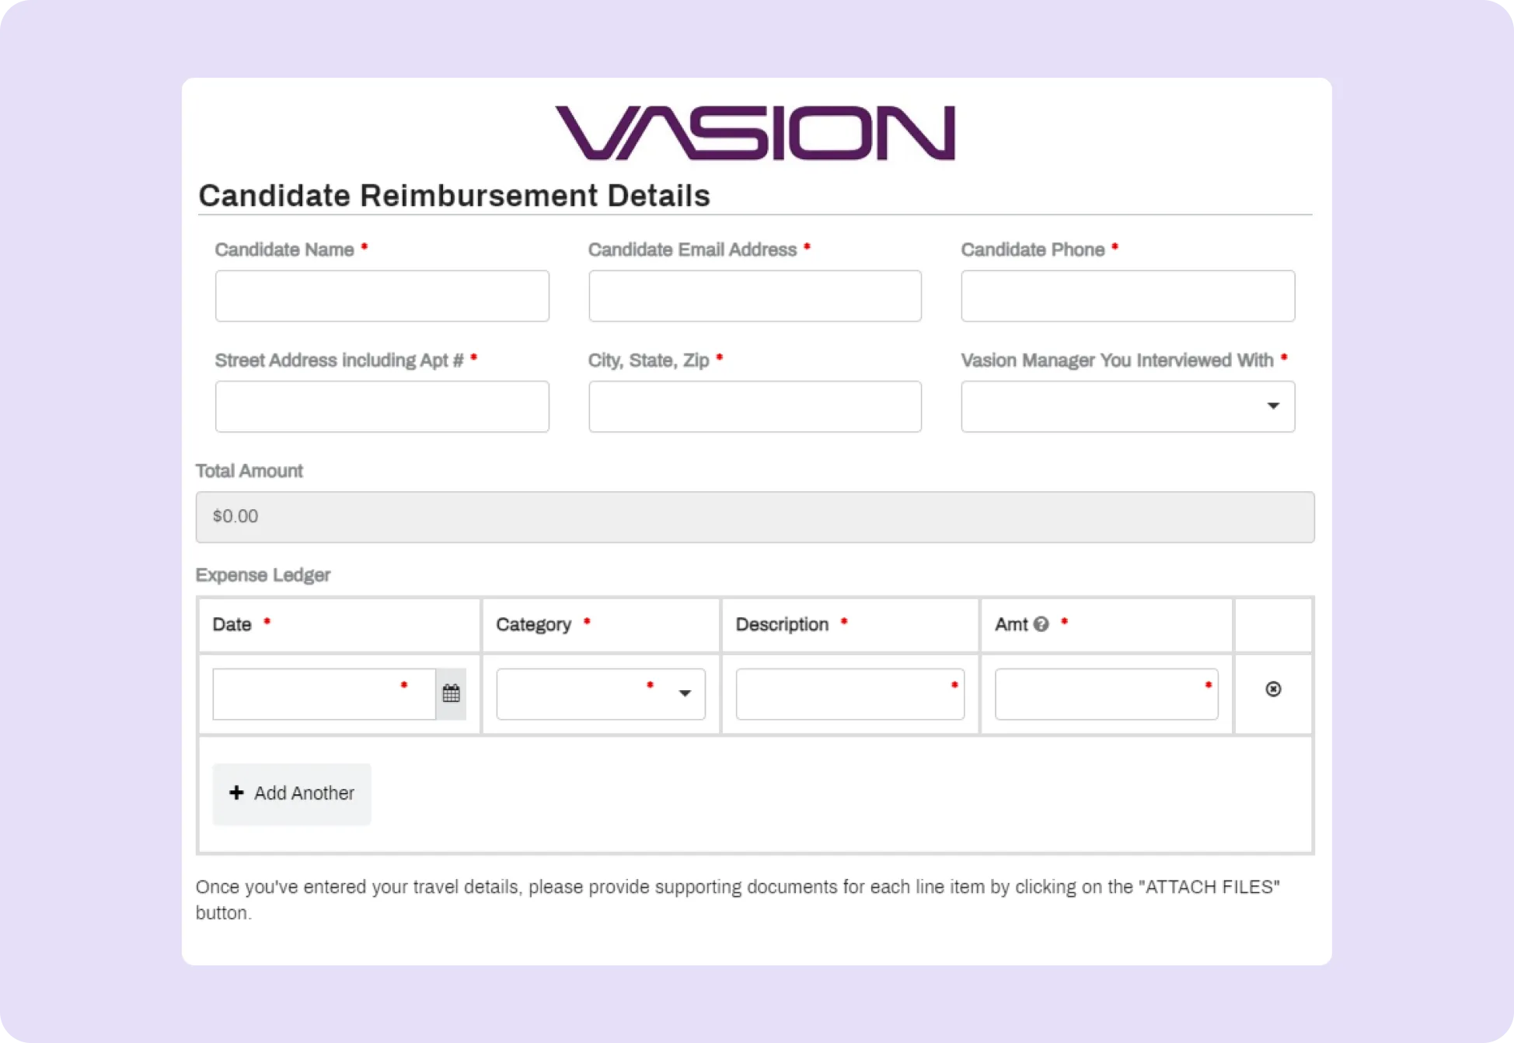Click the Amt help question mark icon
Screen dimensions: 1514x1043
tap(1041, 624)
